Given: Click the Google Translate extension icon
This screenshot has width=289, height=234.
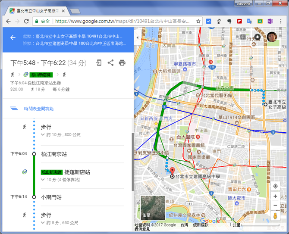Looking at the screenshot, I should pyautogui.click(x=250, y=22).
